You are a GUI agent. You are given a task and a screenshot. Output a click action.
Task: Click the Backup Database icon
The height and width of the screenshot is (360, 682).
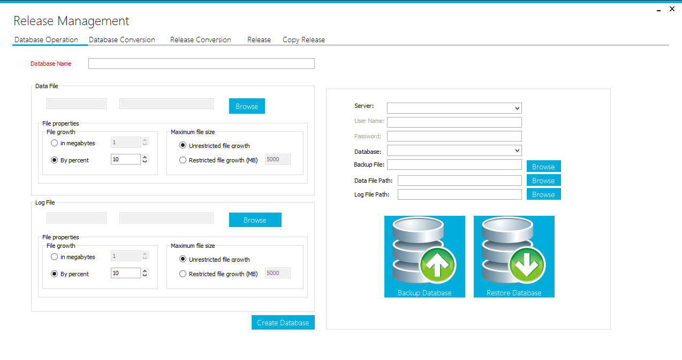click(x=425, y=256)
